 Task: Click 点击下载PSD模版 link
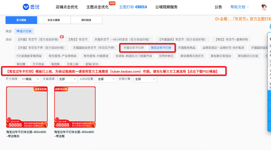click(x=203, y=71)
